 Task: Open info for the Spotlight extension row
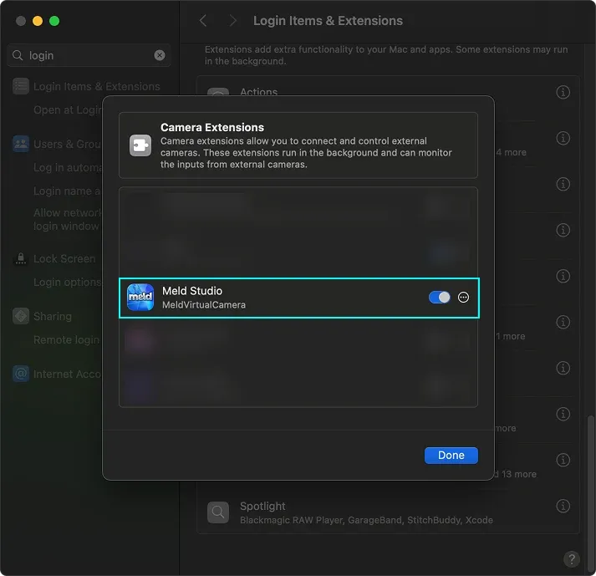pyautogui.click(x=563, y=506)
